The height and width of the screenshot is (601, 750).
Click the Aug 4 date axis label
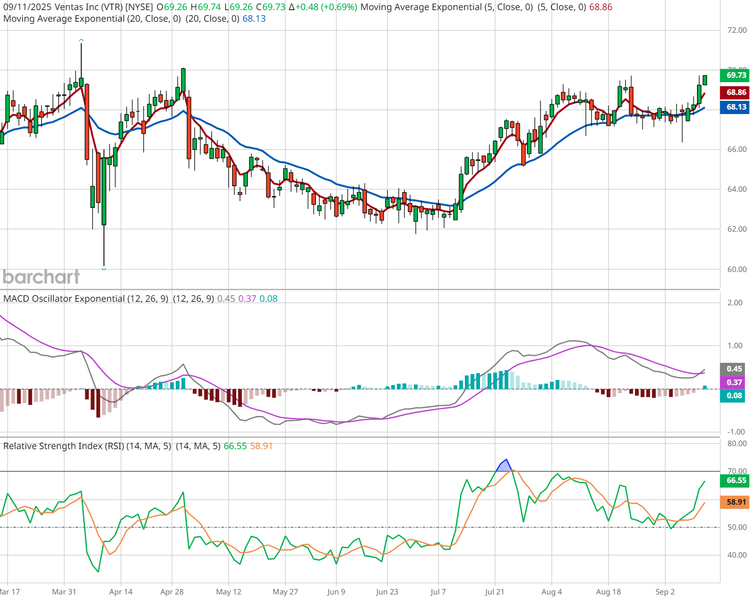click(x=551, y=591)
